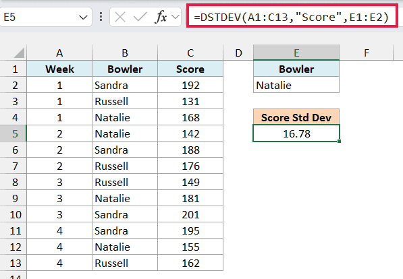Click score cell 201
Viewport: 403px width, 279px height.
point(190,214)
